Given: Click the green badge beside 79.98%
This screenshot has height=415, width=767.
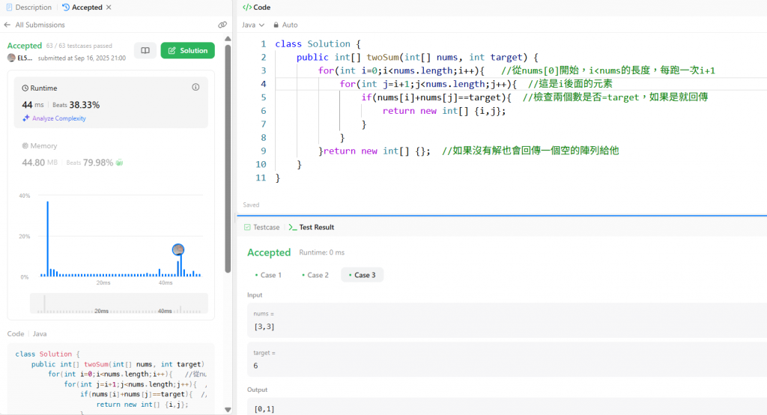Looking at the screenshot, I should point(119,163).
